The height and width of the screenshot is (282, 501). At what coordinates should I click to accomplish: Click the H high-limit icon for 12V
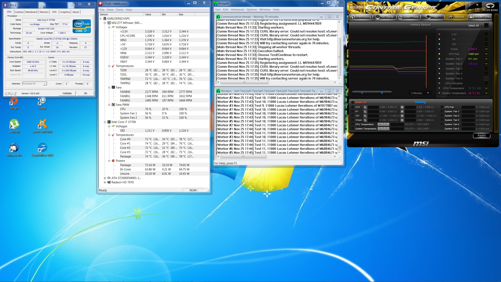tap(402, 116)
